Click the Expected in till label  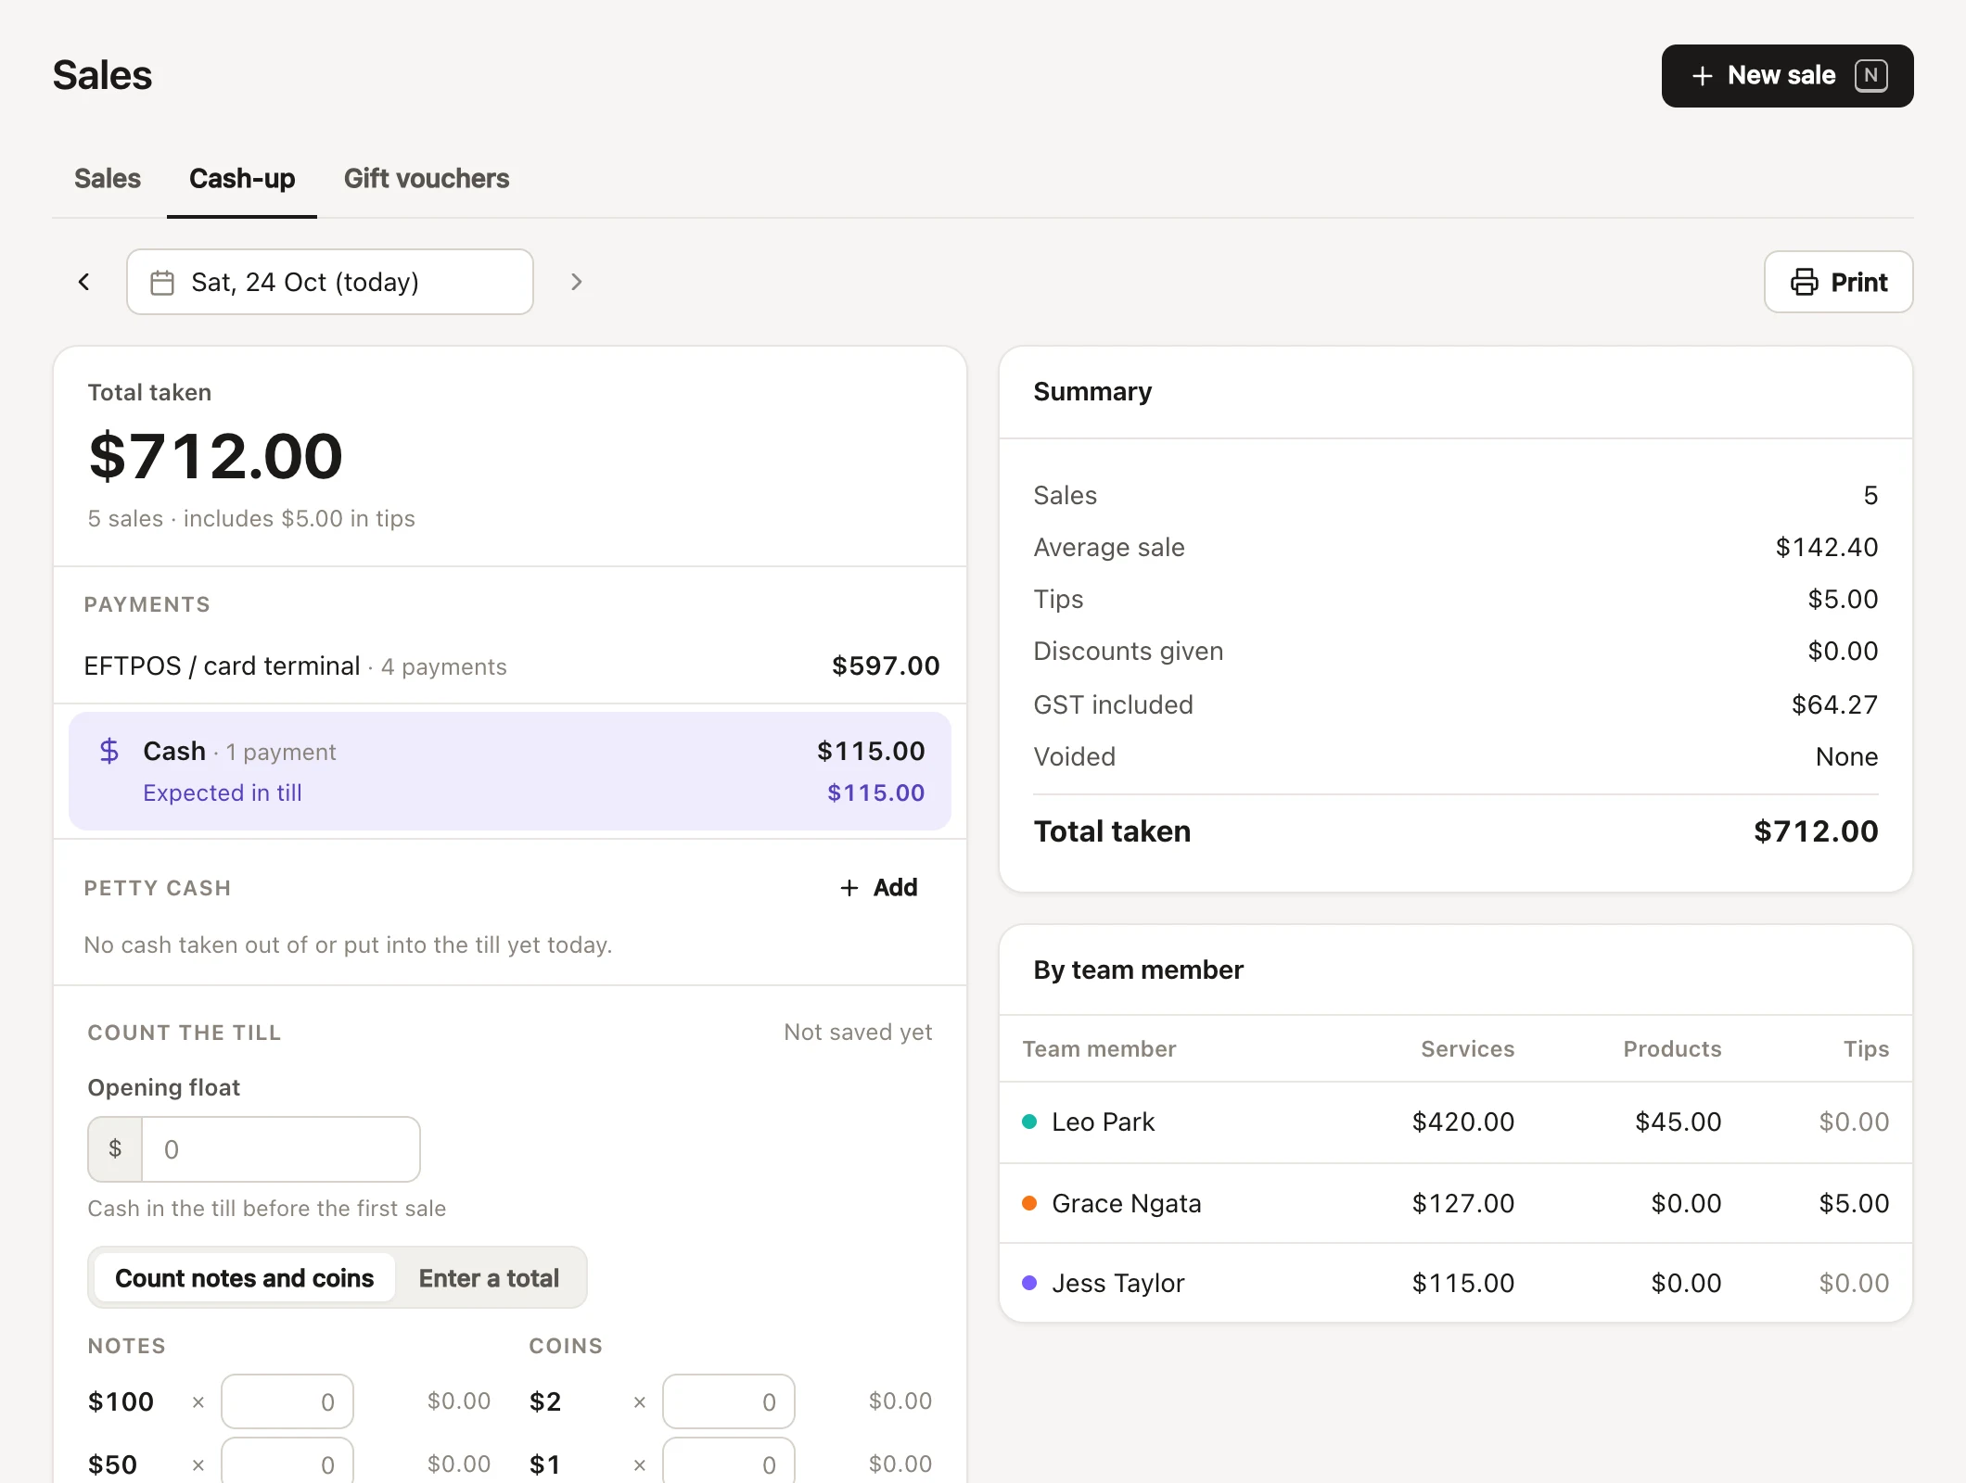[x=223, y=793]
